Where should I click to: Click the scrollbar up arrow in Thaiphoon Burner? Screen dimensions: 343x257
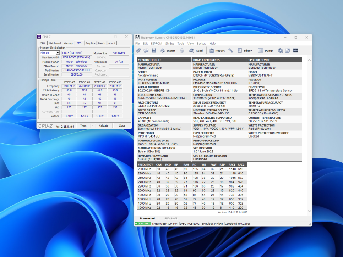point(309,60)
